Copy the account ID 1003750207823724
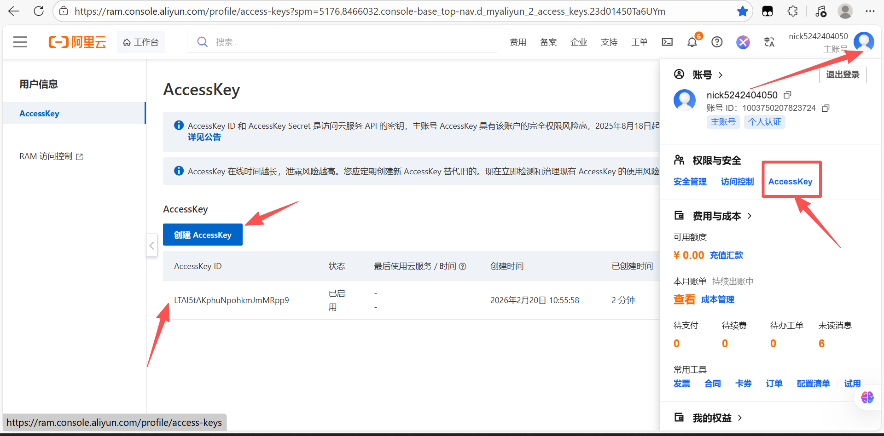This screenshot has width=884, height=436. [826, 108]
